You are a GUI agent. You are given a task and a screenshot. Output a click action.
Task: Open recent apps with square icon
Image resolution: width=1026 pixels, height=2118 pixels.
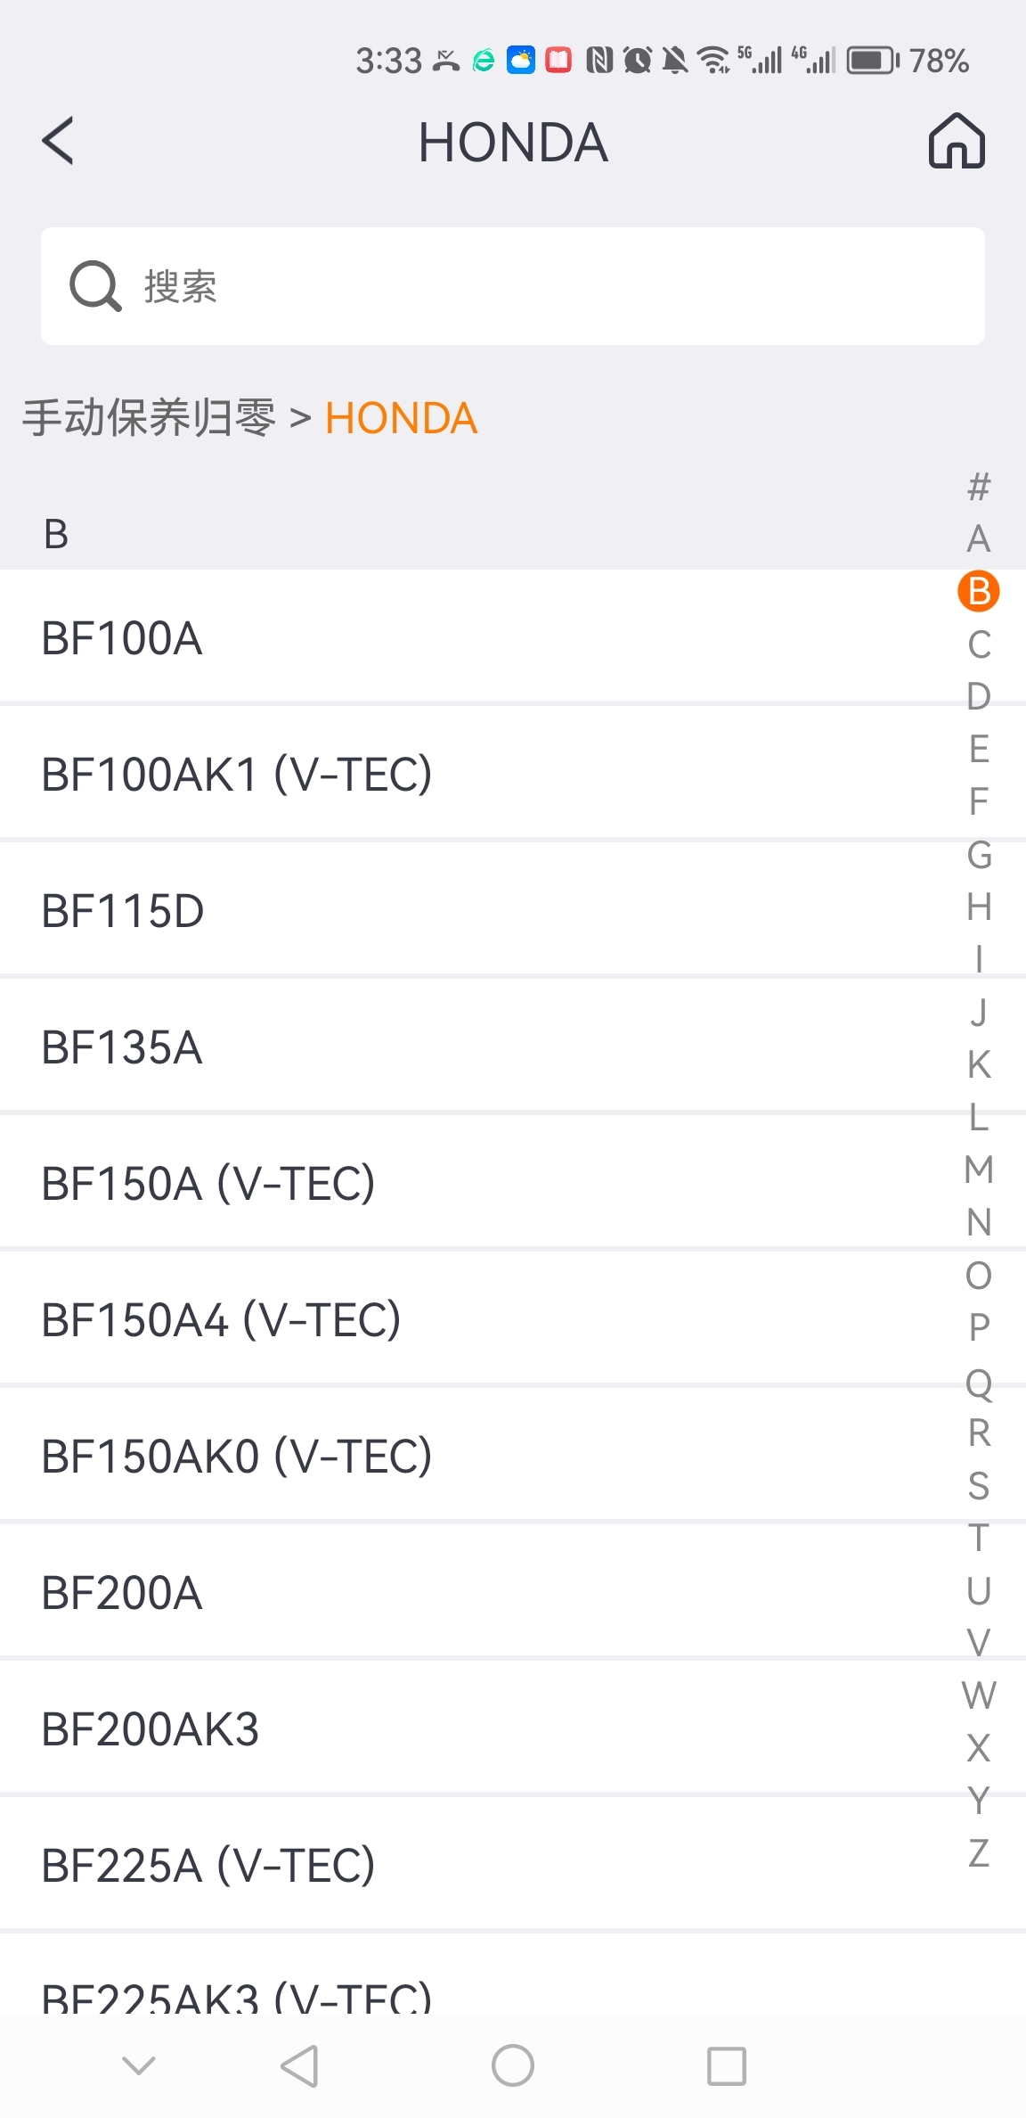click(727, 2065)
